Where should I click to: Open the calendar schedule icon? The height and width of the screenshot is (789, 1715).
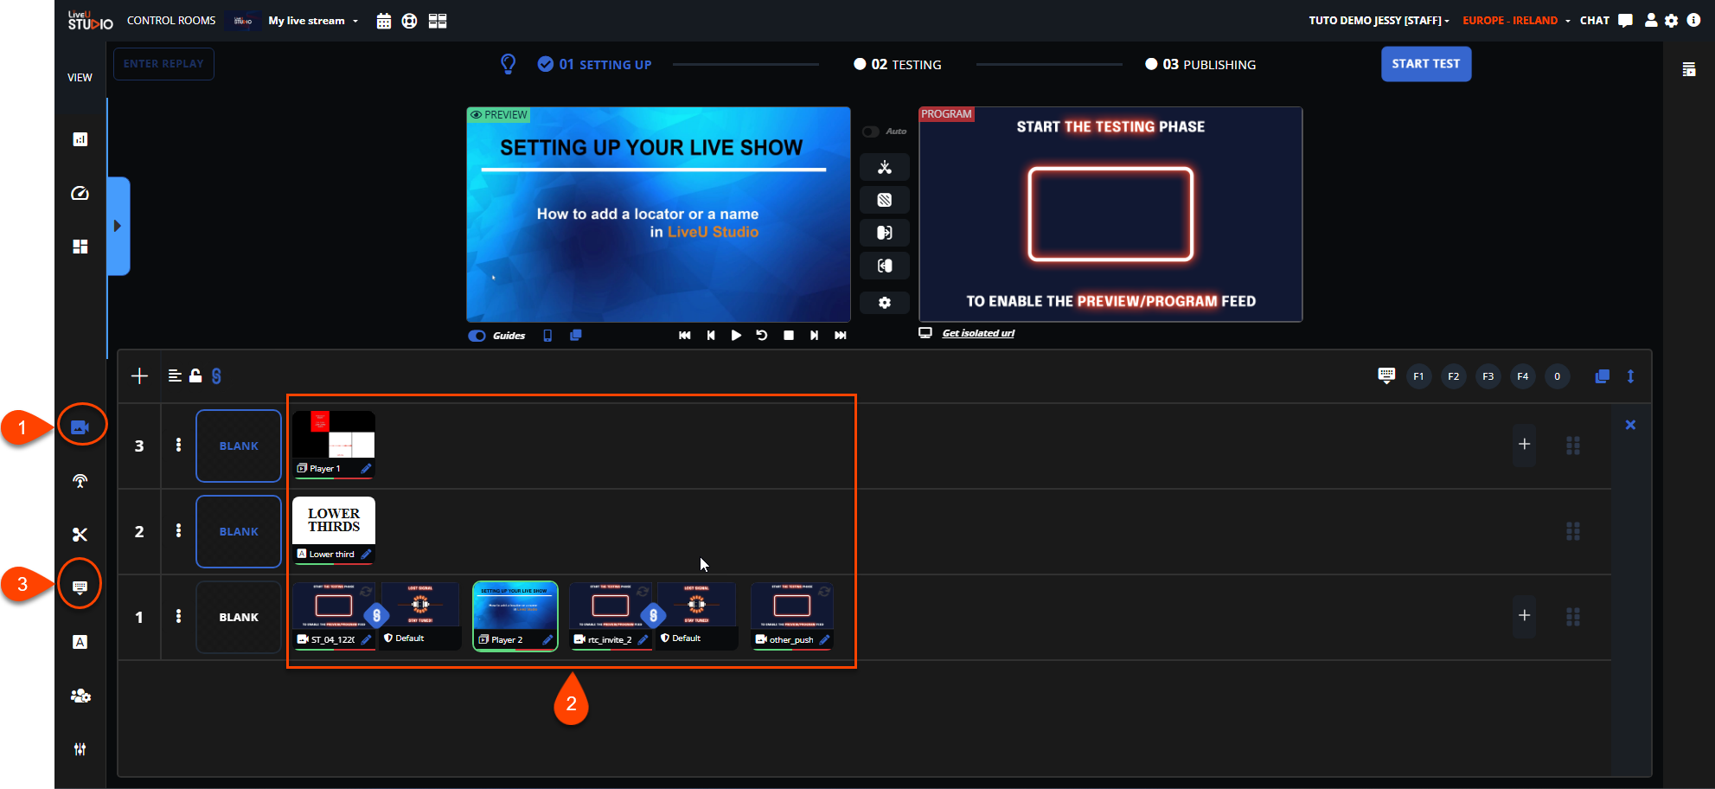384,22
